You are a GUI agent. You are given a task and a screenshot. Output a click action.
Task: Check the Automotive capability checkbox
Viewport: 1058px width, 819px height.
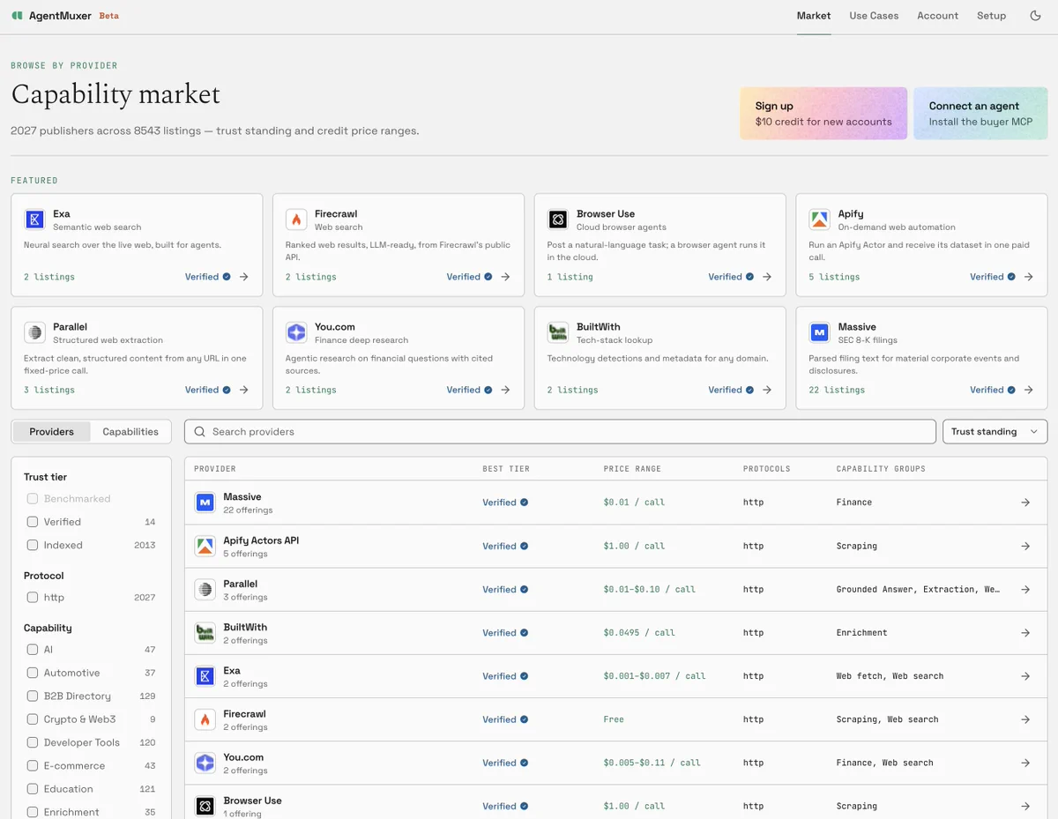pos(33,673)
